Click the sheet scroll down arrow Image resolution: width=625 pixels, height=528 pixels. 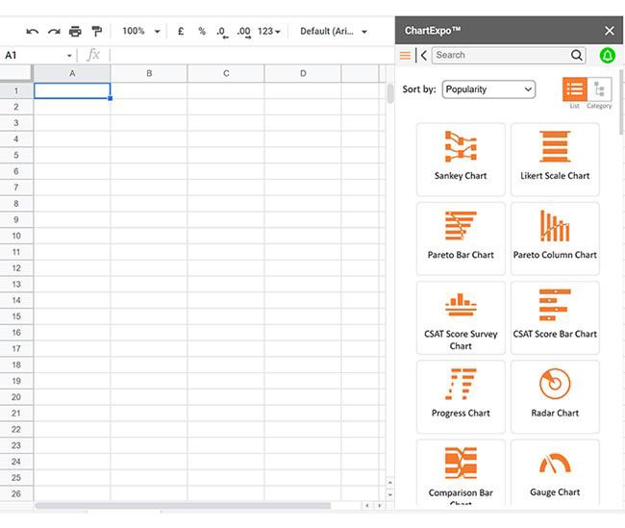(390, 495)
